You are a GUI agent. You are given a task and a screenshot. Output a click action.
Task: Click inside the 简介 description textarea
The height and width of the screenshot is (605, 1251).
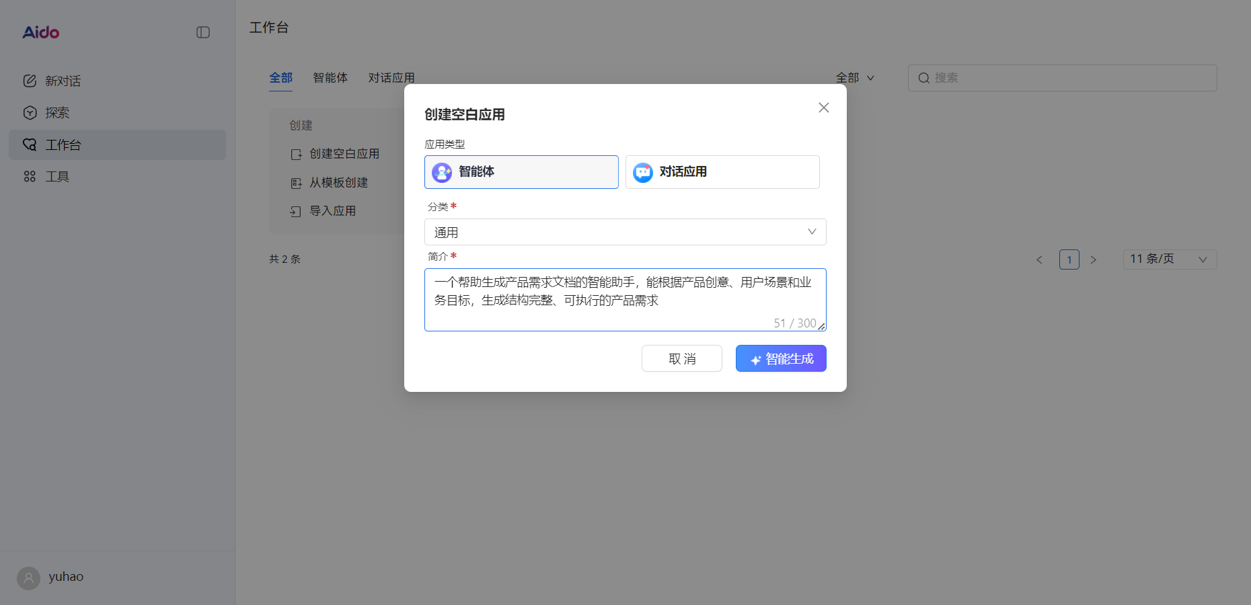(624, 296)
